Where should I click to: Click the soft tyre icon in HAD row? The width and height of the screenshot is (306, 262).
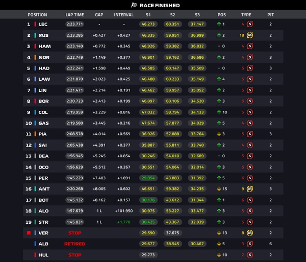(x=250, y=68)
